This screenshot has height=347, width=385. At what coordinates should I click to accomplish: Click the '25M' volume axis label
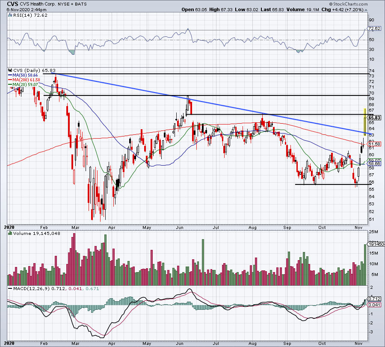tap(373, 232)
